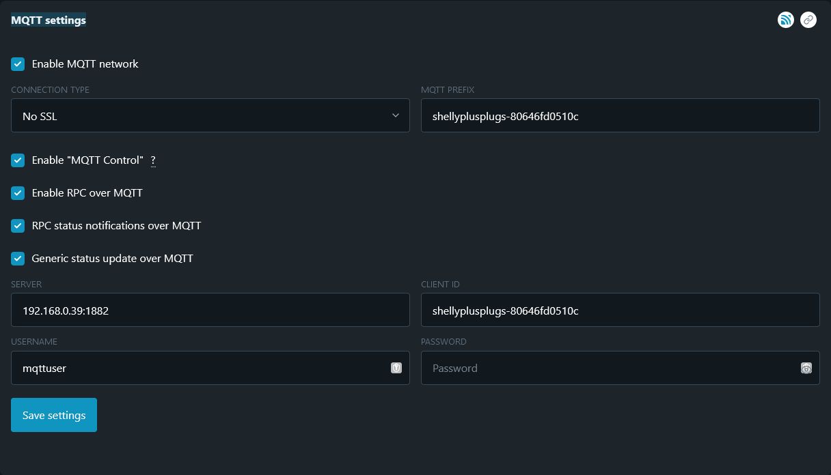Click the Client ID text field
831x475 pixels.
tap(620, 311)
